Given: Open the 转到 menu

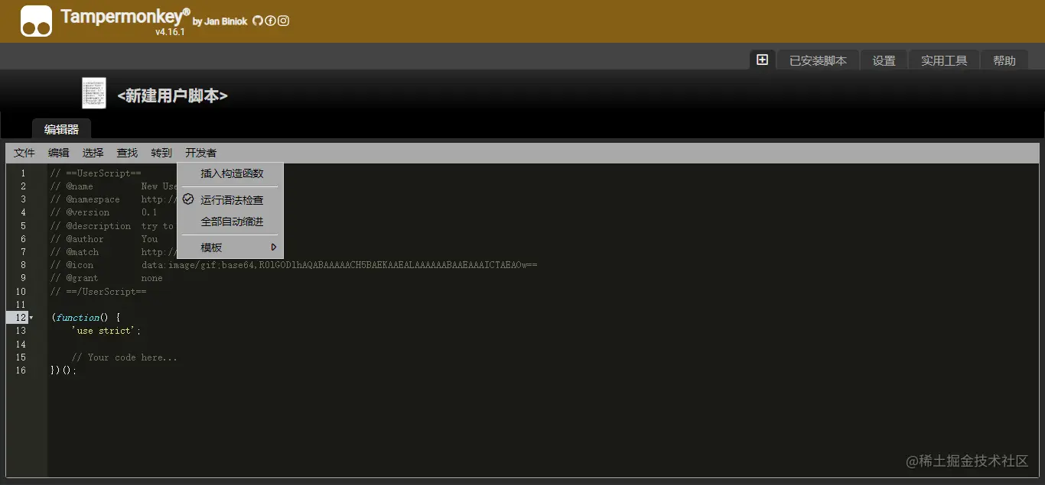Looking at the screenshot, I should (x=161, y=153).
